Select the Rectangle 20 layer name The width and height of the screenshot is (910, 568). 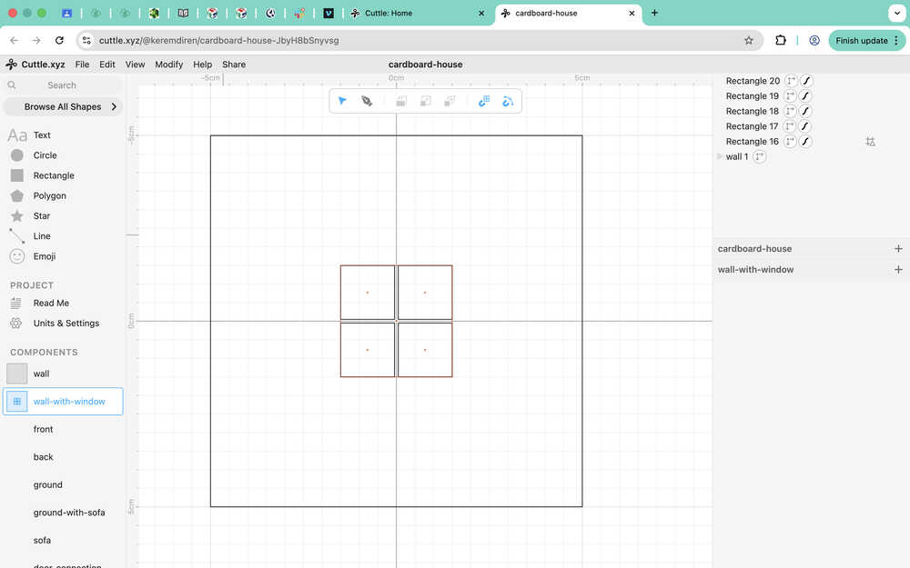tap(753, 81)
